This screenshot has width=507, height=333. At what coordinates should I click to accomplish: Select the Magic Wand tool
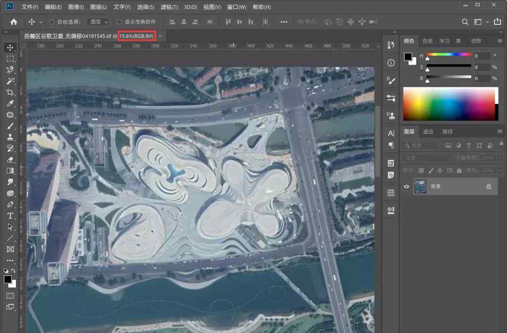[10, 81]
